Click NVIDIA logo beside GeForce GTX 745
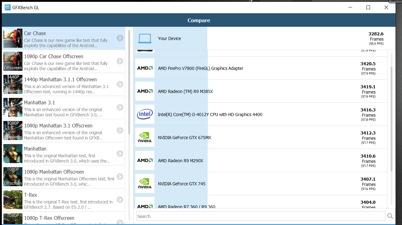The height and width of the screenshot is (225, 402). [x=145, y=184]
